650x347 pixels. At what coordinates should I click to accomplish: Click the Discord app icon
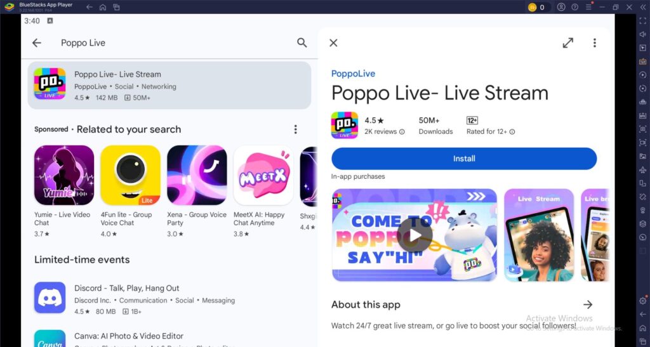click(50, 298)
